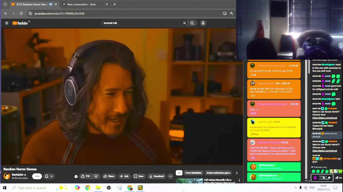Open File Explorer from taskbar
343x192 pixels.
[98, 188]
